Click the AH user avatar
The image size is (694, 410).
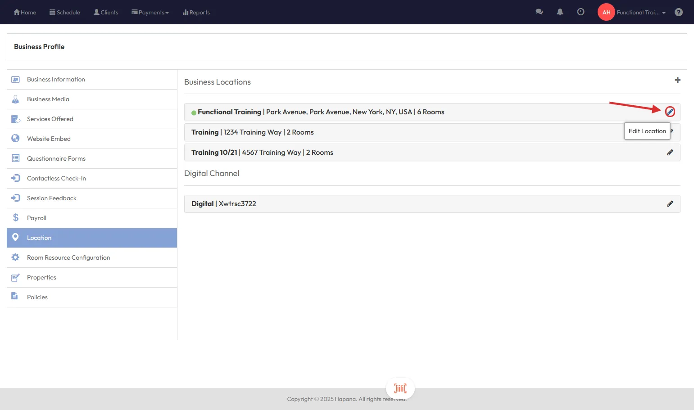click(x=606, y=12)
